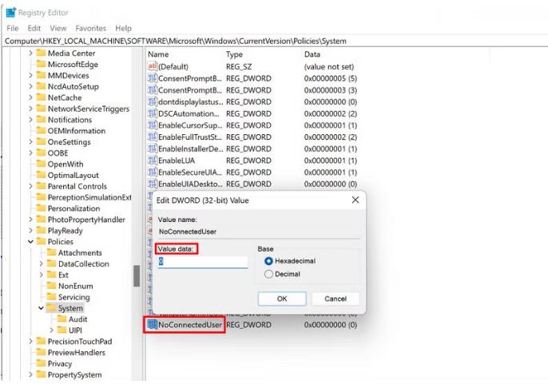Cancel the Edit DWORD dialog
548x392 pixels.
336,299
